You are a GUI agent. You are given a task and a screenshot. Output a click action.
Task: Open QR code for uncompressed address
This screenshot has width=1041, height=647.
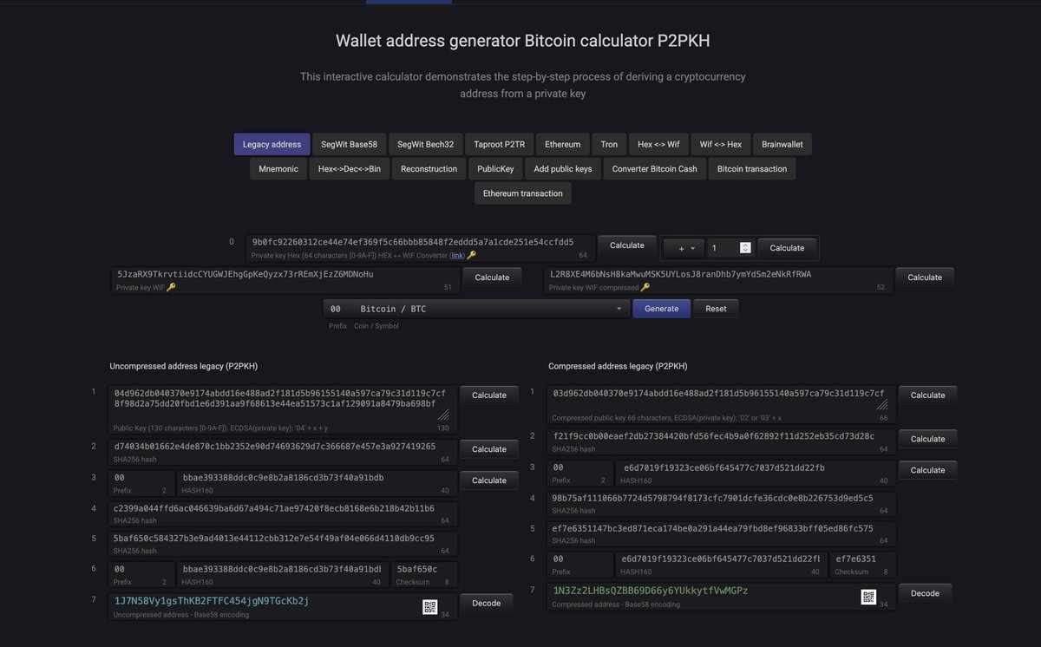coord(429,607)
